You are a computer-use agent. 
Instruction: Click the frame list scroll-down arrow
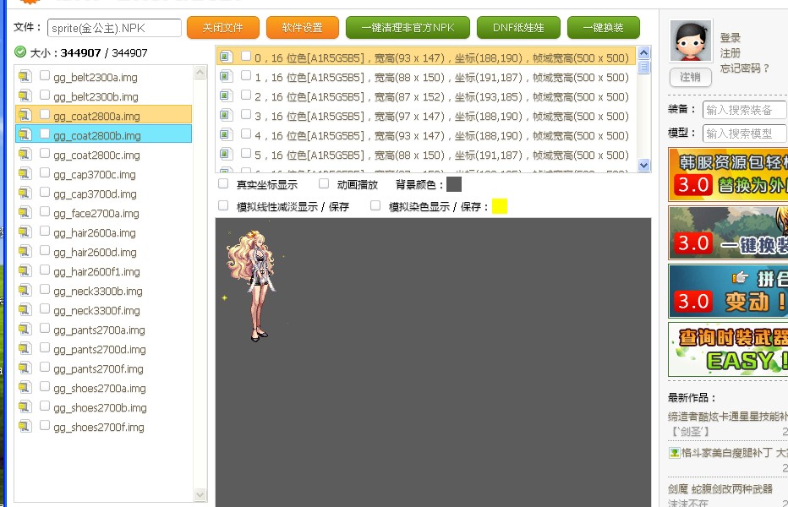[x=643, y=165]
